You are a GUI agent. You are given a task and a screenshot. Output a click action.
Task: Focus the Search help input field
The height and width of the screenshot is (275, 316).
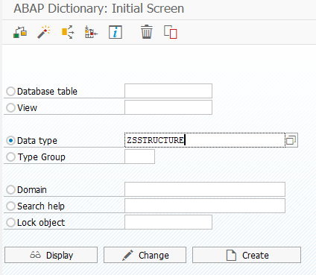(205, 206)
